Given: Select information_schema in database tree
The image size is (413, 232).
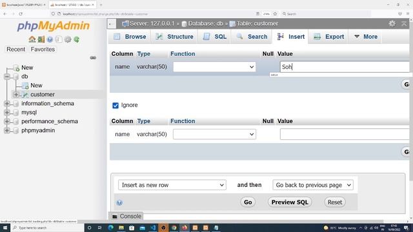Looking at the screenshot, I should pos(48,103).
